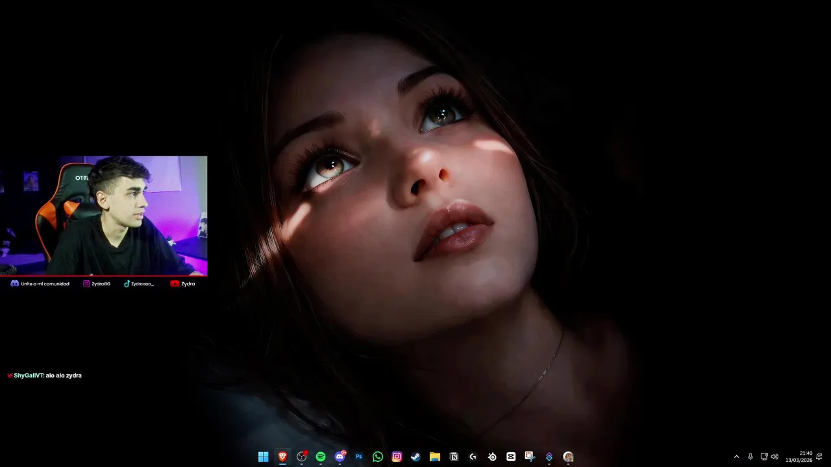This screenshot has height=467, width=831.
Task: Open Discord from the taskbar
Action: [340, 457]
